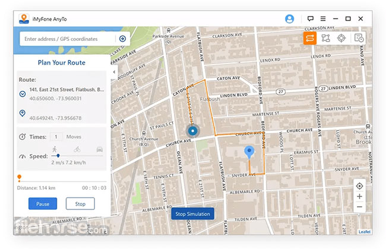Screen dimensions: 386x249
Task: Click the Times clock icon
Action: pos(23,137)
